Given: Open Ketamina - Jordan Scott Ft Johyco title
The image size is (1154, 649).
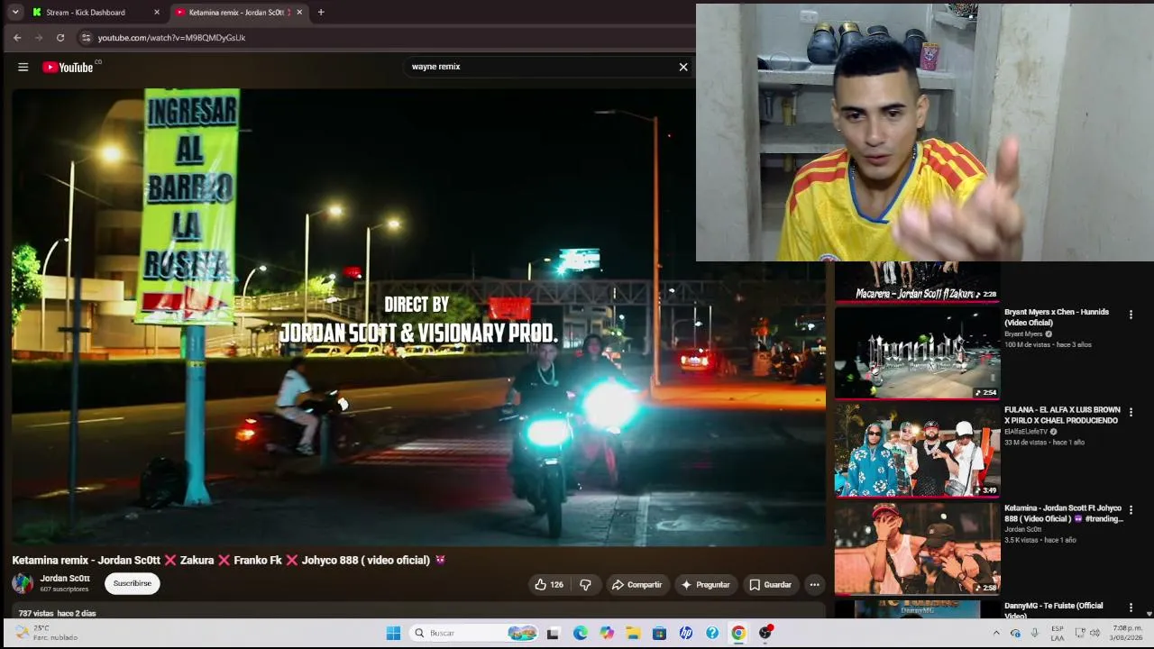Looking at the screenshot, I should pos(1064,514).
